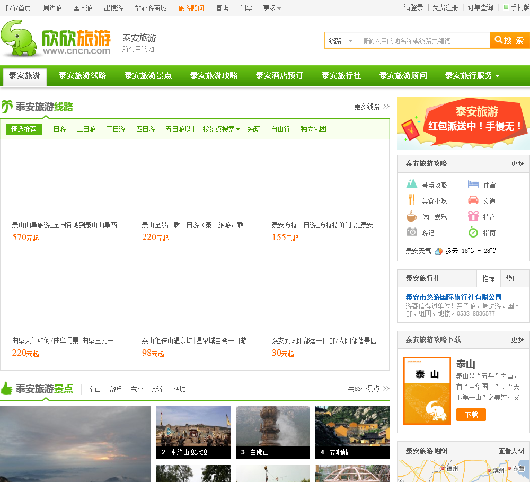Click the palm tree icon beside 泰安旅游线路
The width and height of the screenshot is (530, 482).
[x=7, y=107]
